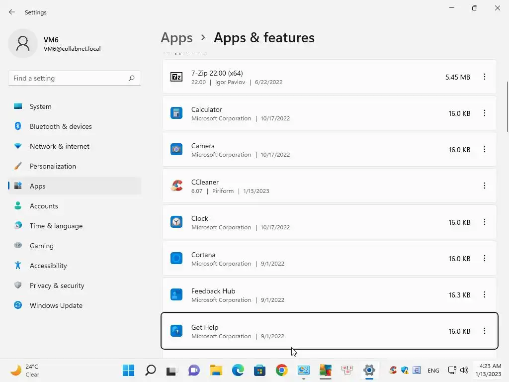Go back using the Settings back arrow

pyautogui.click(x=12, y=12)
